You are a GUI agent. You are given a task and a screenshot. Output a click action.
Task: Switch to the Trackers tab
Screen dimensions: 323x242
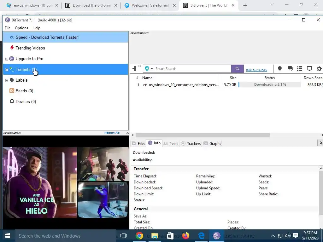[x=191, y=143]
